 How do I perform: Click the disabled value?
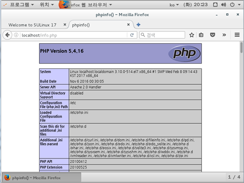[x=77, y=93]
